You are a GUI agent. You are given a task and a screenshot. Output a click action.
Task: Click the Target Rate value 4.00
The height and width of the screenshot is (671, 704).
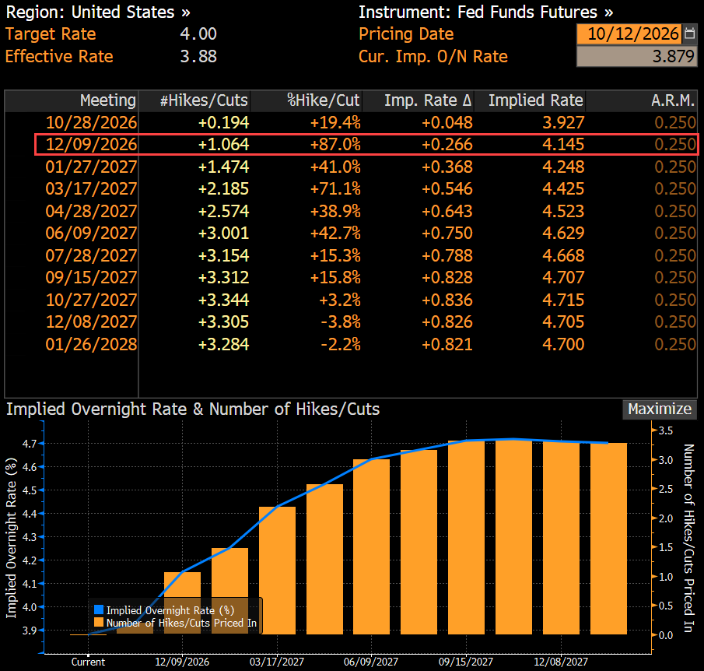tap(198, 34)
